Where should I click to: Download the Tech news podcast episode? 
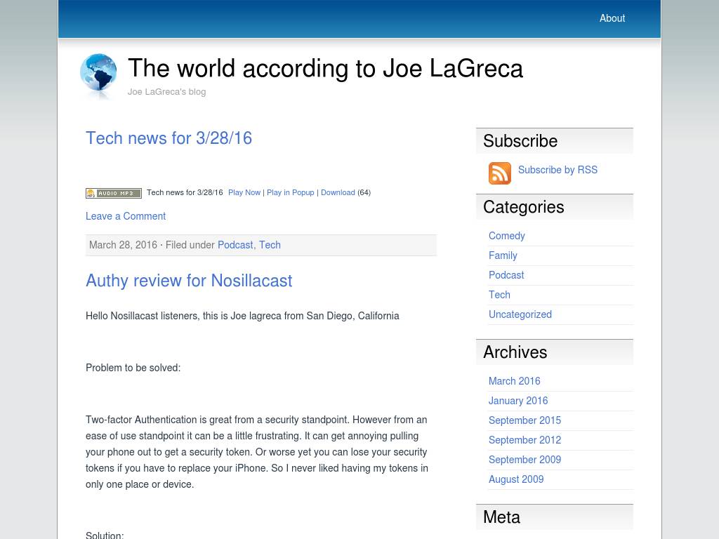click(x=338, y=192)
